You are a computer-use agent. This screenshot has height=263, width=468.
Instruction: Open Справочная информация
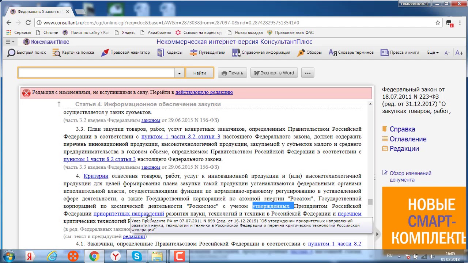(x=261, y=53)
